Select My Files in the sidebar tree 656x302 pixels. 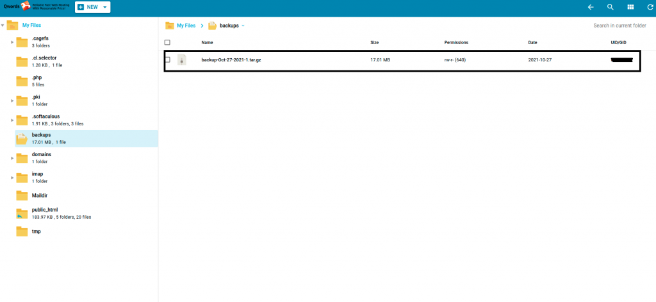(x=32, y=25)
